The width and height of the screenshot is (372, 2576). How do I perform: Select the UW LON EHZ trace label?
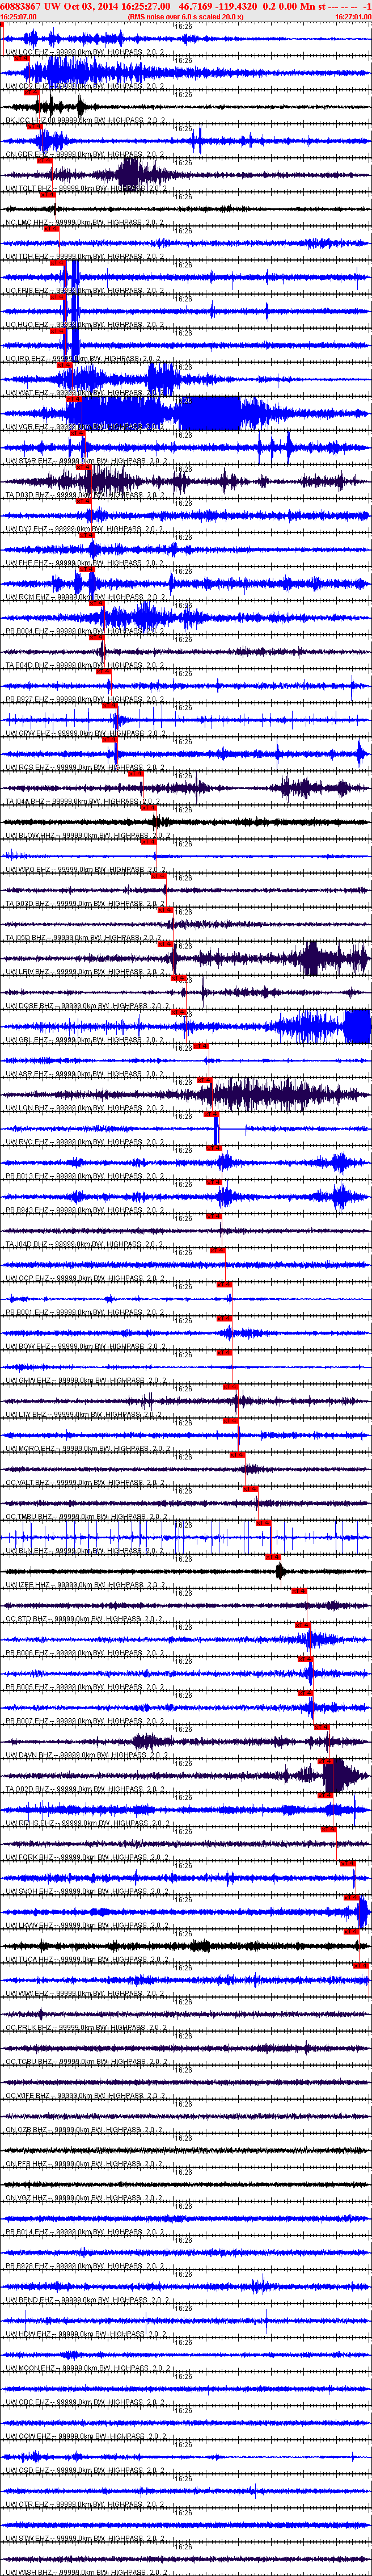point(86,1107)
